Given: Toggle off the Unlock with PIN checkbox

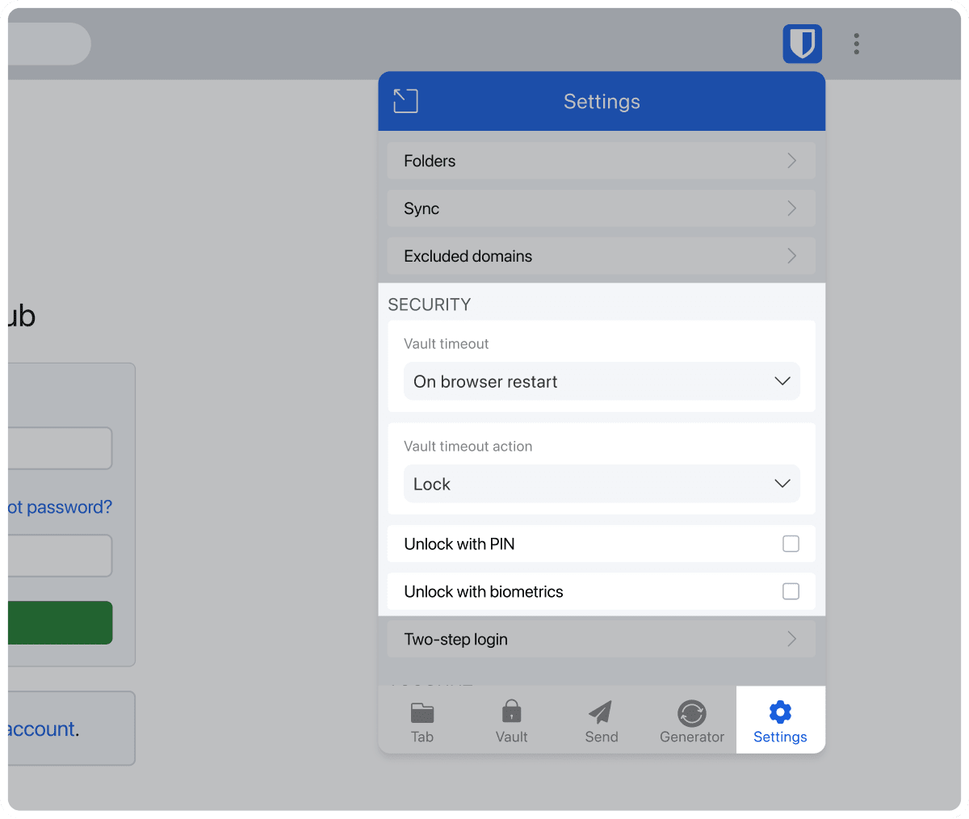Looking at the screenshot, I should pyautogui.click(x=791, y=544).
